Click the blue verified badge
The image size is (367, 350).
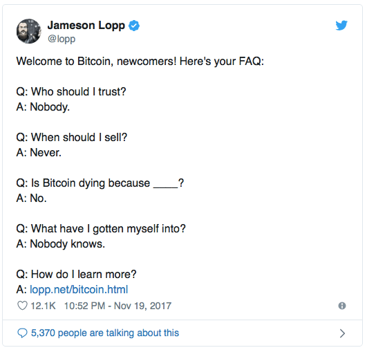click(134, 26)
